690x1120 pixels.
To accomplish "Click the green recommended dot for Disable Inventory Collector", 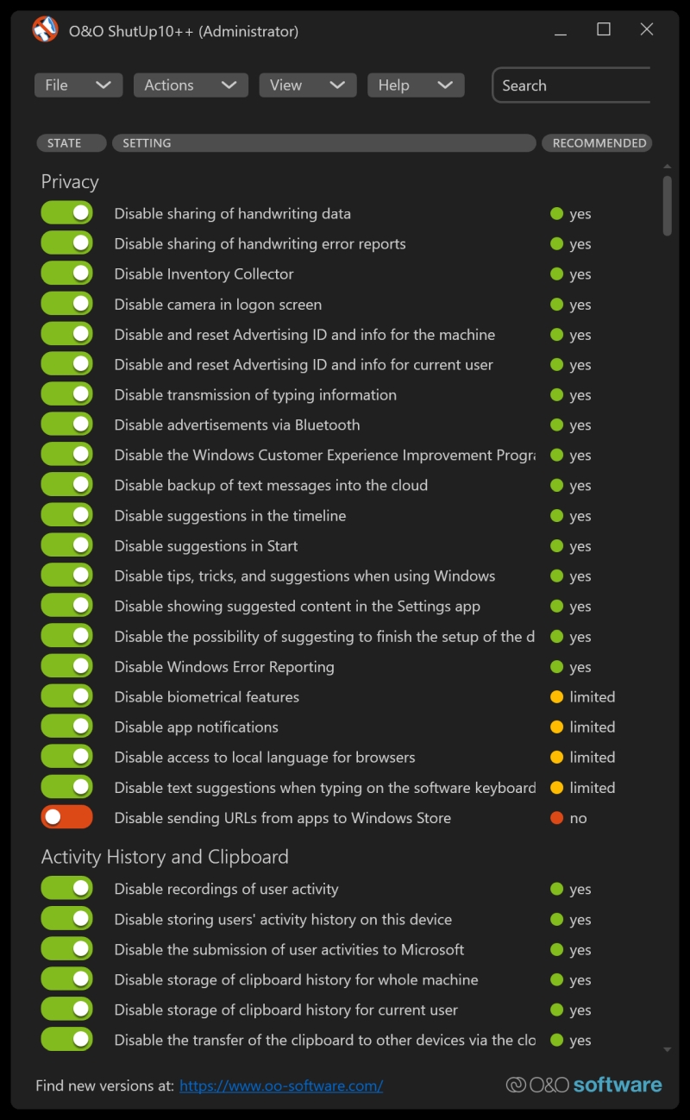I will coord(557,274).
